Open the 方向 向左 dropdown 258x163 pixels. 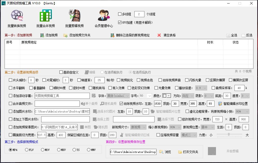click(x=188, y=96)
